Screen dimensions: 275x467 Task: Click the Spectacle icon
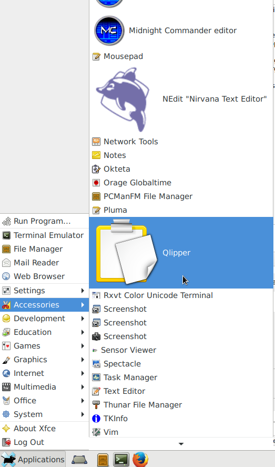click(96, 364)
